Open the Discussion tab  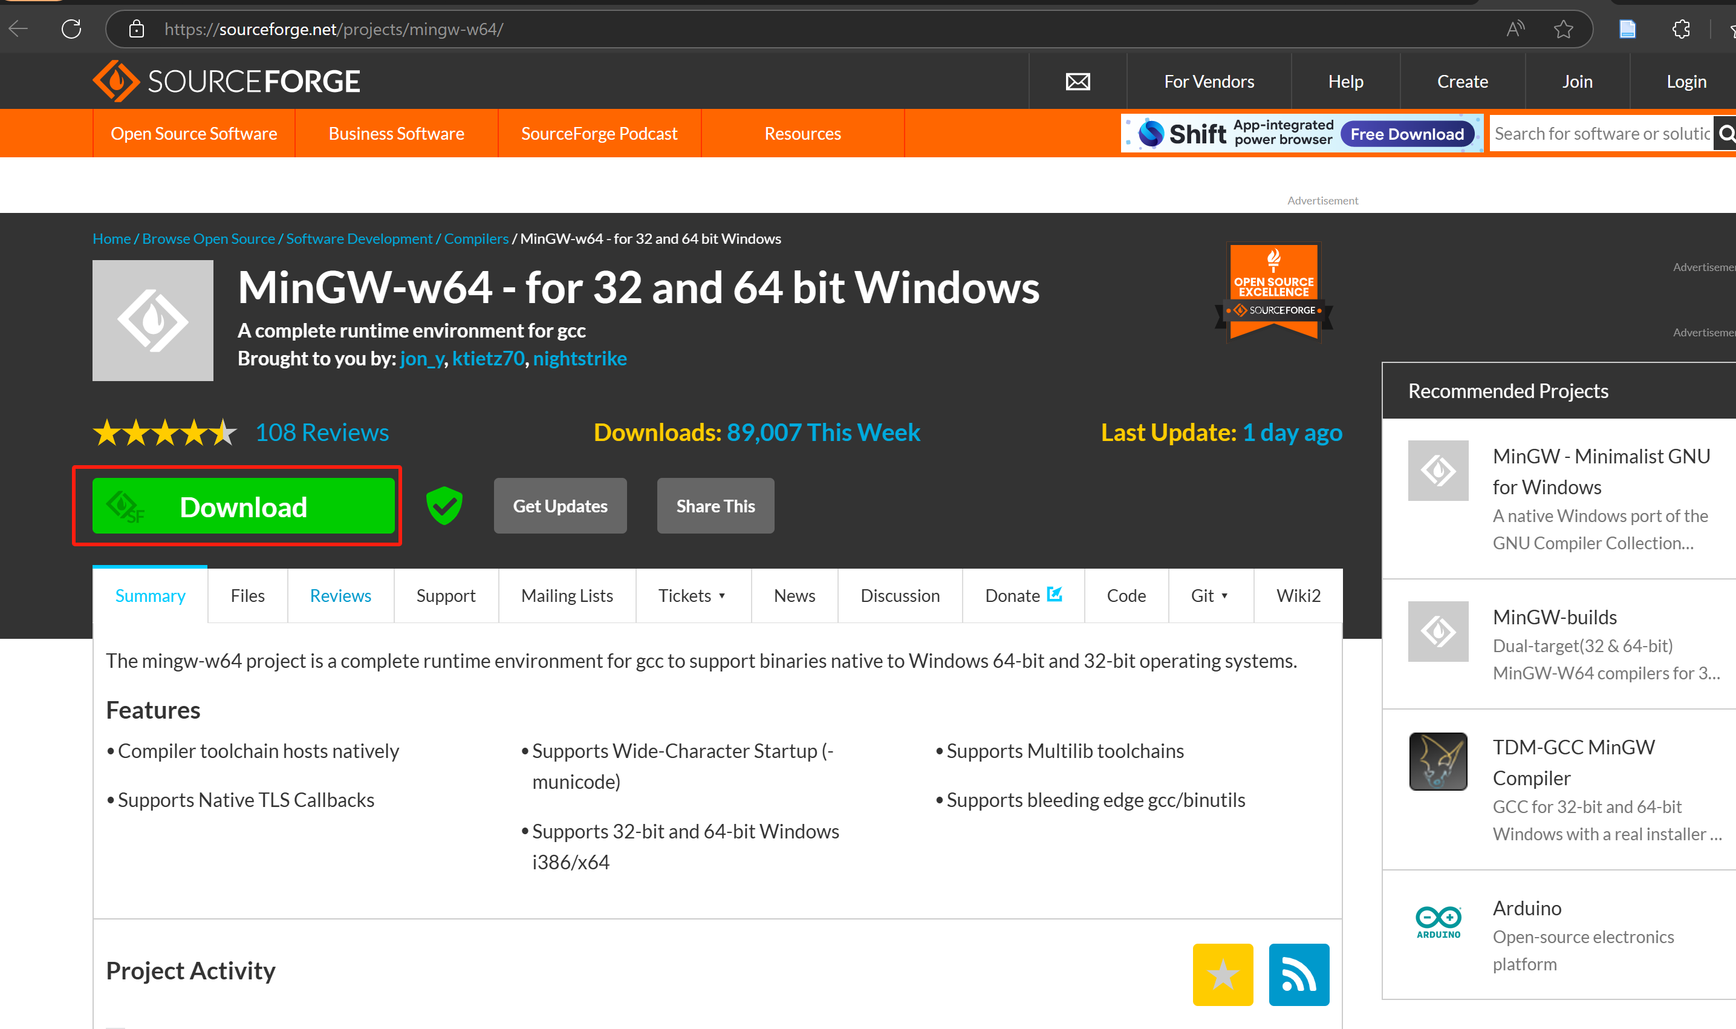900,596
